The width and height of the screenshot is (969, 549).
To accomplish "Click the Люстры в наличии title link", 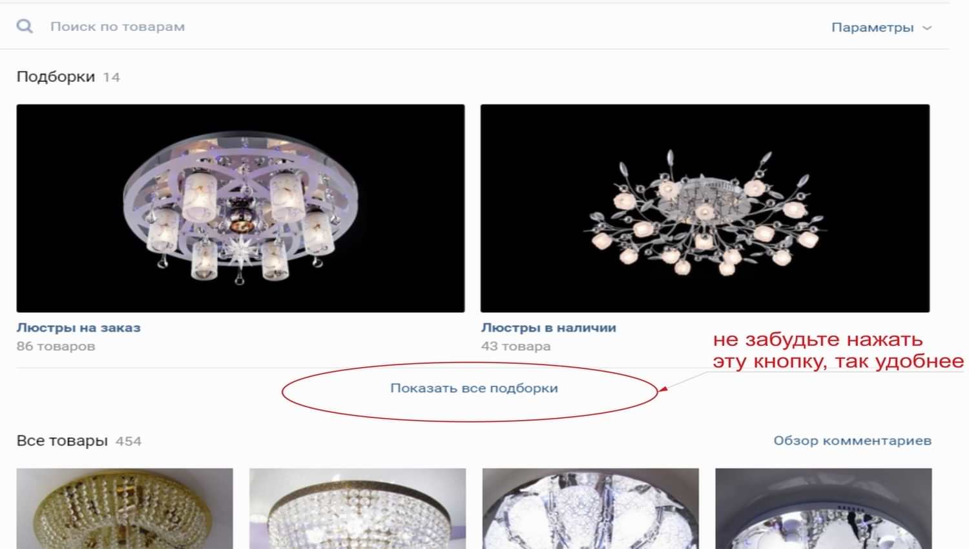I will tap(548, 328).
